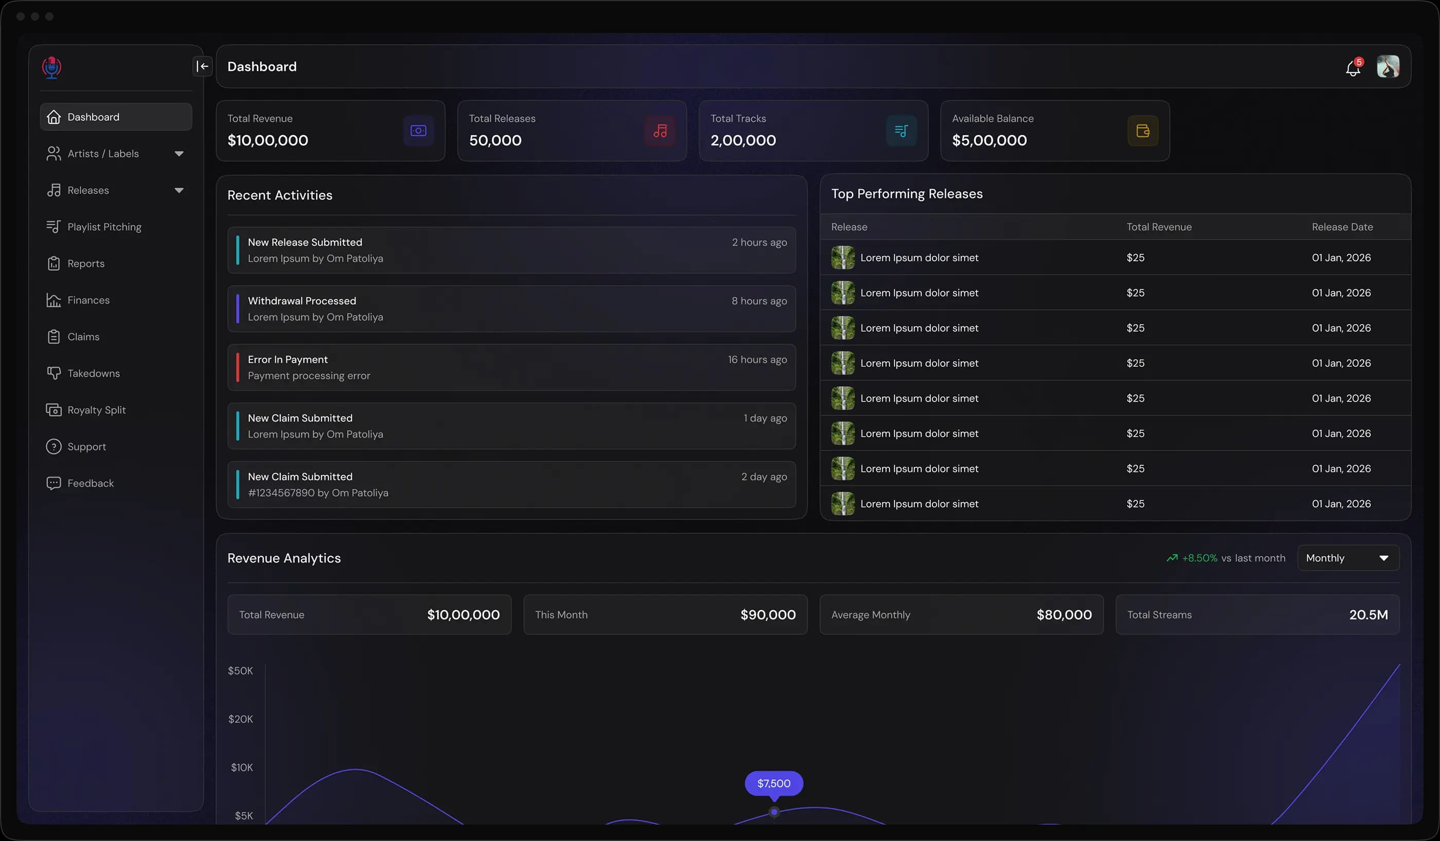Sort by the Release Date column header

click(1342, 227)
